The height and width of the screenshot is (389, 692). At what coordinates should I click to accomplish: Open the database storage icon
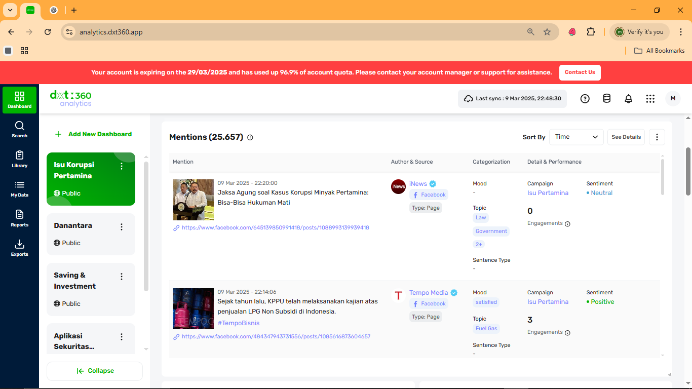(x=606, y=99)
